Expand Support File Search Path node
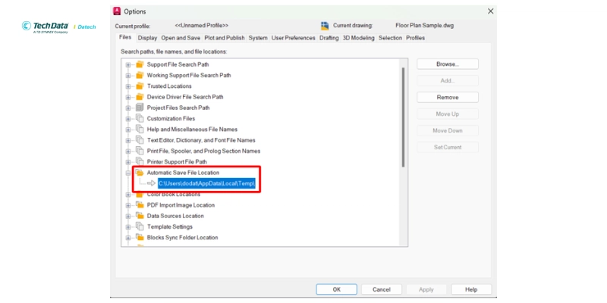 point(128,65)
